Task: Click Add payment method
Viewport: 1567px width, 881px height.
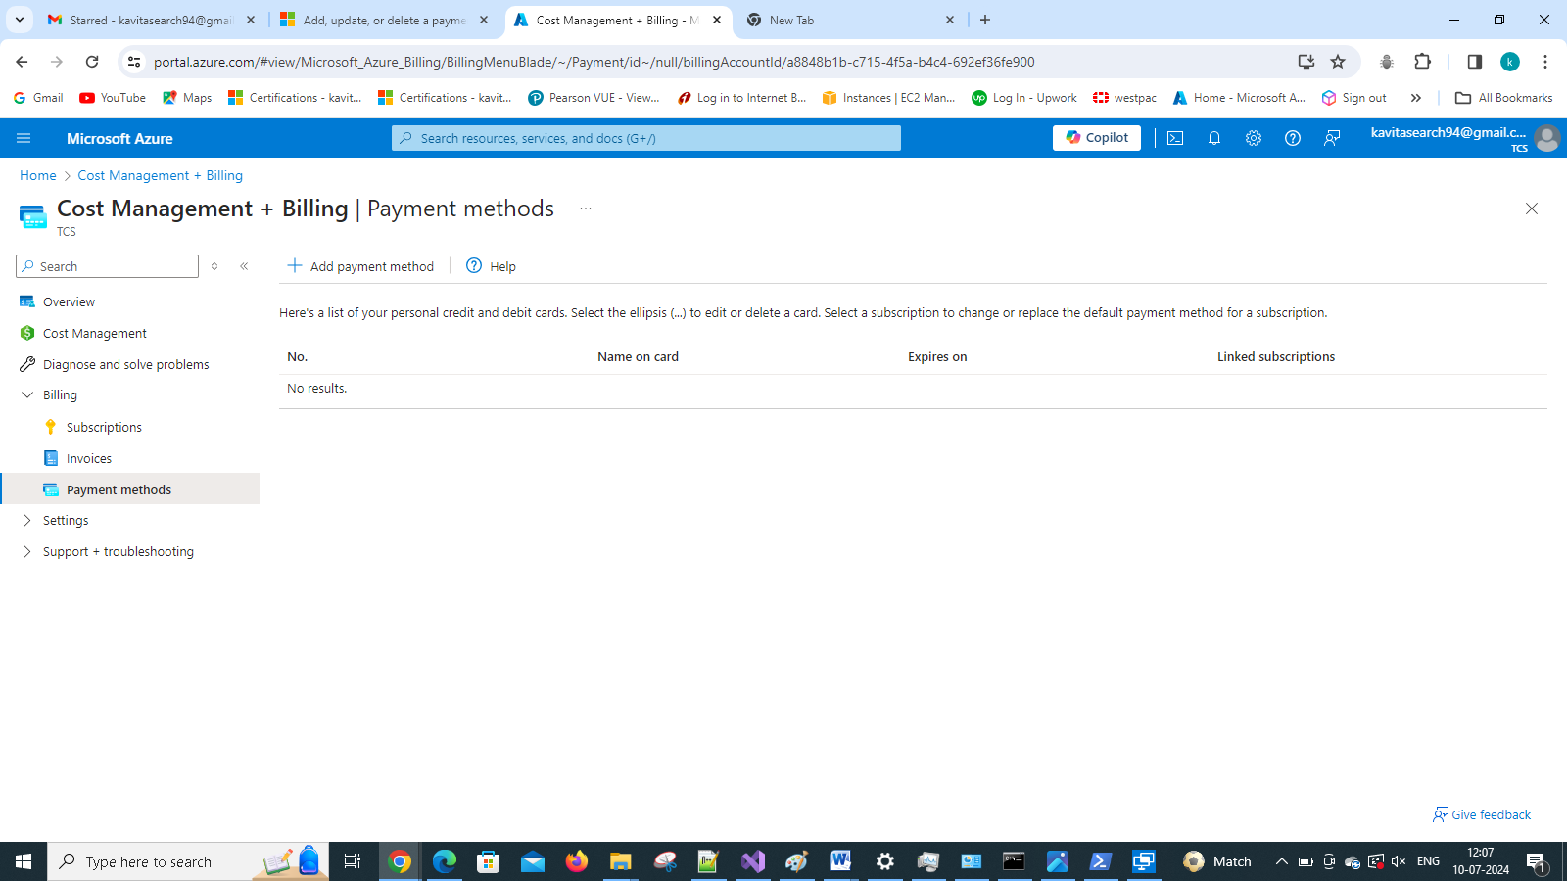Action: coord(360,265)
